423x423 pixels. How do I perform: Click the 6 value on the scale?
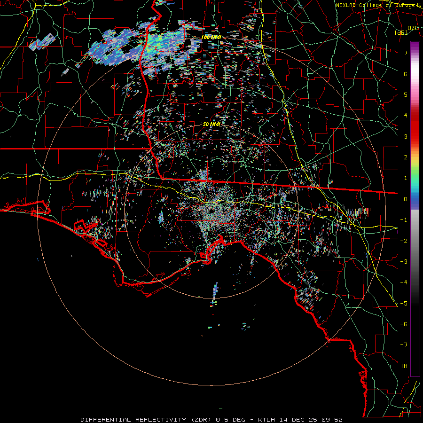[406, 74]
